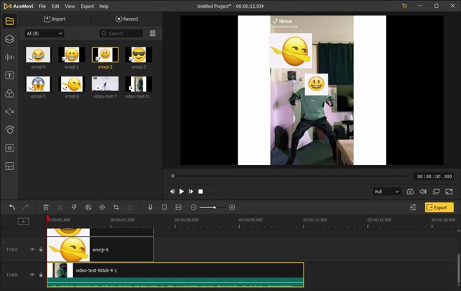This screenshot has width=461, height=291.
Task: Step forward one frame in preview
Action: click(191, 192)
